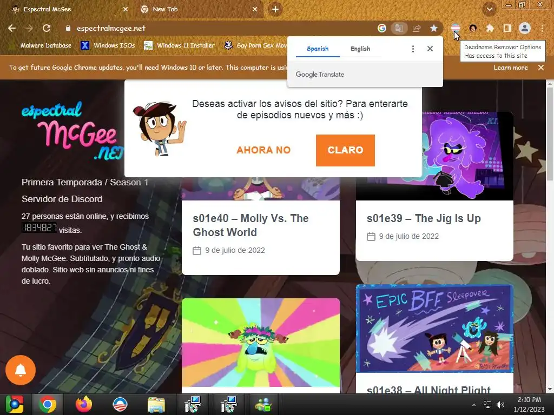Viewport: 554px width, 415px height.
Task: Open the Extensions puzzle icon
Action: 490,28
